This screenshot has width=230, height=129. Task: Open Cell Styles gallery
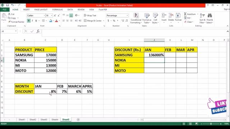tap(155, 18)
